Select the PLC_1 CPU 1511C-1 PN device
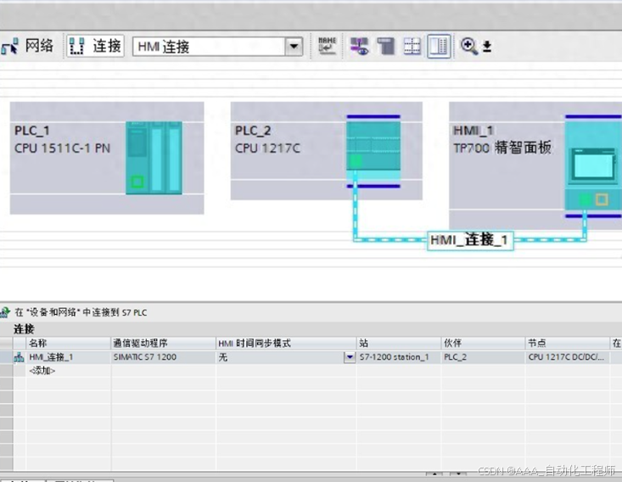The image size is (622, 482). click(107, 158)
